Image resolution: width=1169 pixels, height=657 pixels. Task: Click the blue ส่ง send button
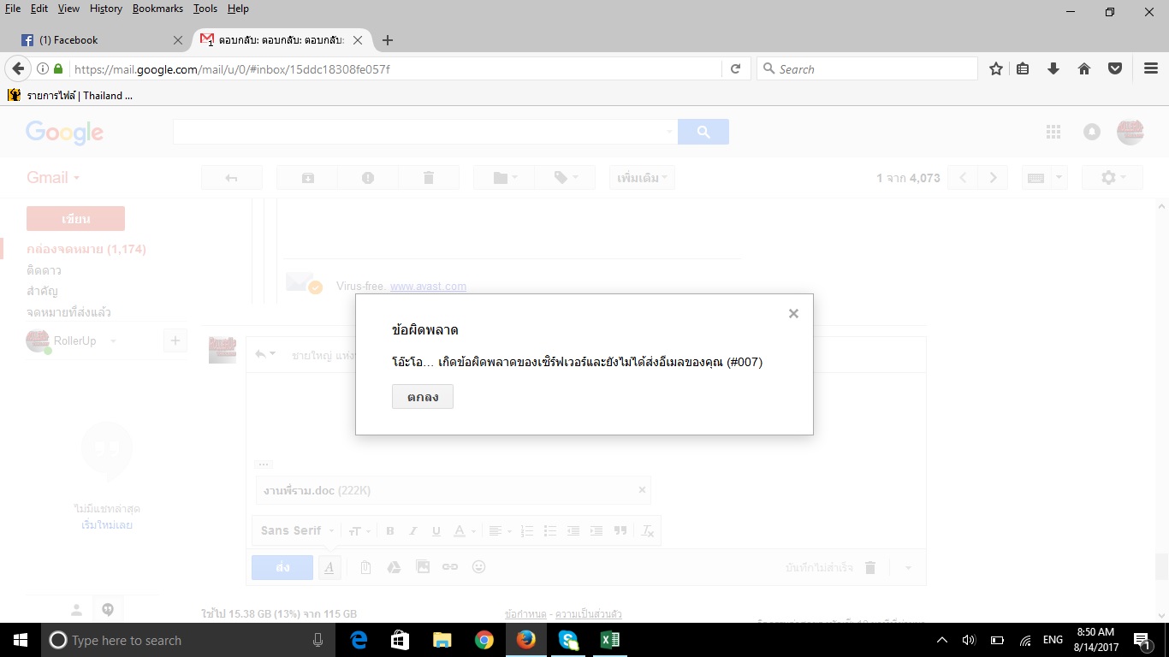[282, 567]
